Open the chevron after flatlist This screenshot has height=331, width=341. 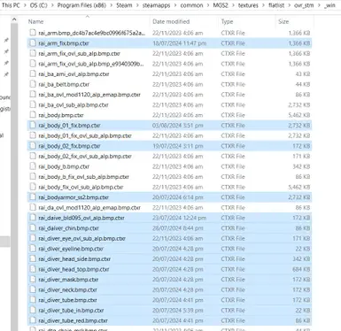point(290,5)
